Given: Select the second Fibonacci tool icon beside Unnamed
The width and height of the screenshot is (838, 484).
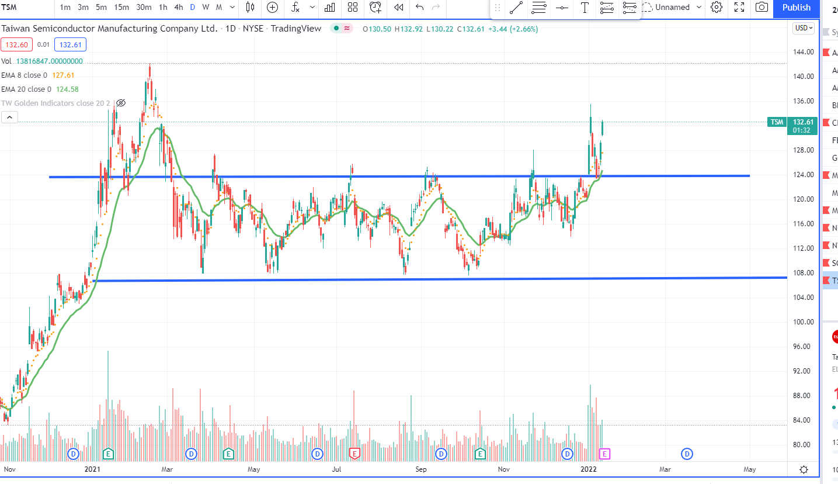Looking at the screenshot, I should 630,8.
